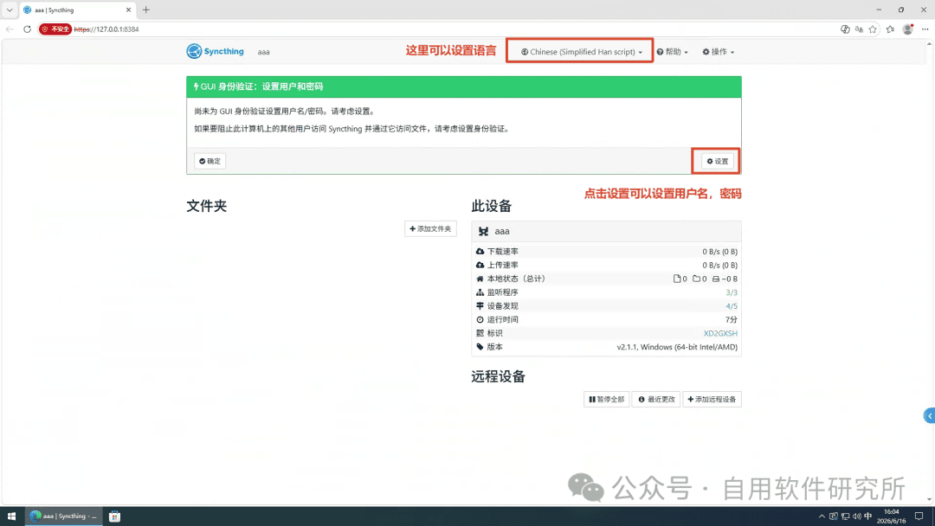Screen dimensions: 935x526
Task: Click the Syncthing taskbar window button
Action: (x=64, y=516)
